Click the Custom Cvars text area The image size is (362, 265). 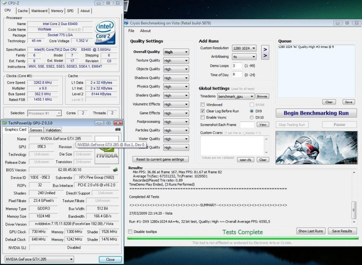click(232, 146)
